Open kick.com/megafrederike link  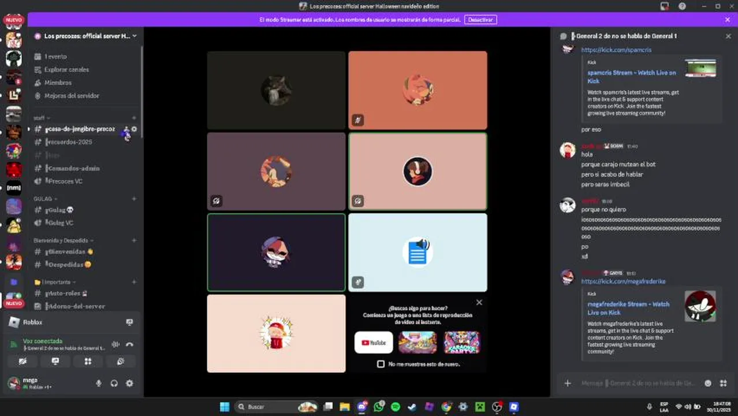pyautogui.click(x=623, y=281)
